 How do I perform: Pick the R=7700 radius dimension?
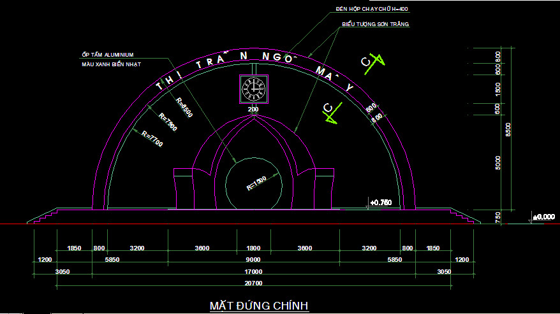coord(152,139)
